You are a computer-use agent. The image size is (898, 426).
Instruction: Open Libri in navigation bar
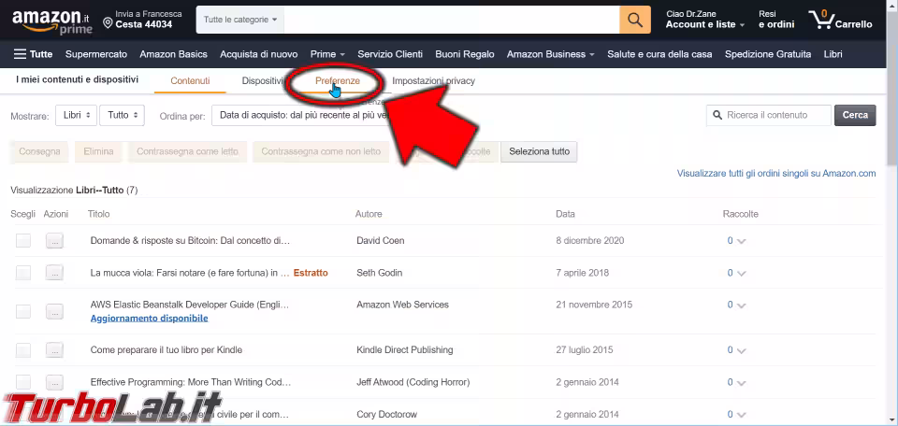[833, 54]
